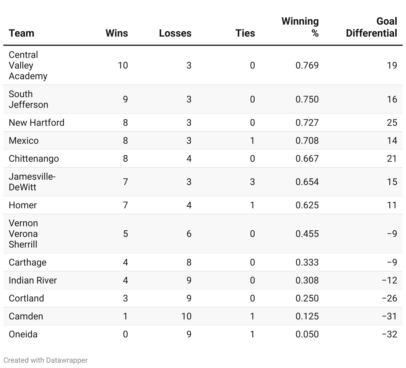Viewport: 406px width, 368px height.
Task: Select the Jamesville-DeWitt team name
Action: (32, 182)
